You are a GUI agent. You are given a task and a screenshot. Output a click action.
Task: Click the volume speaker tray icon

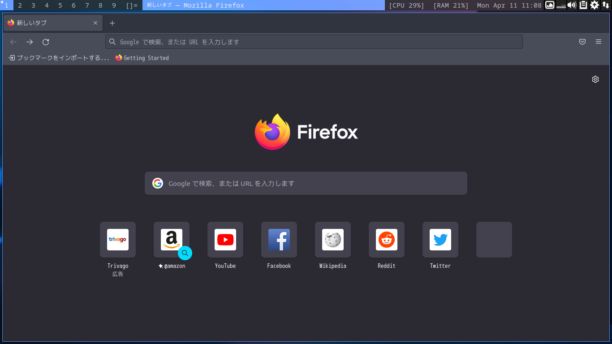tap(572, 5)
